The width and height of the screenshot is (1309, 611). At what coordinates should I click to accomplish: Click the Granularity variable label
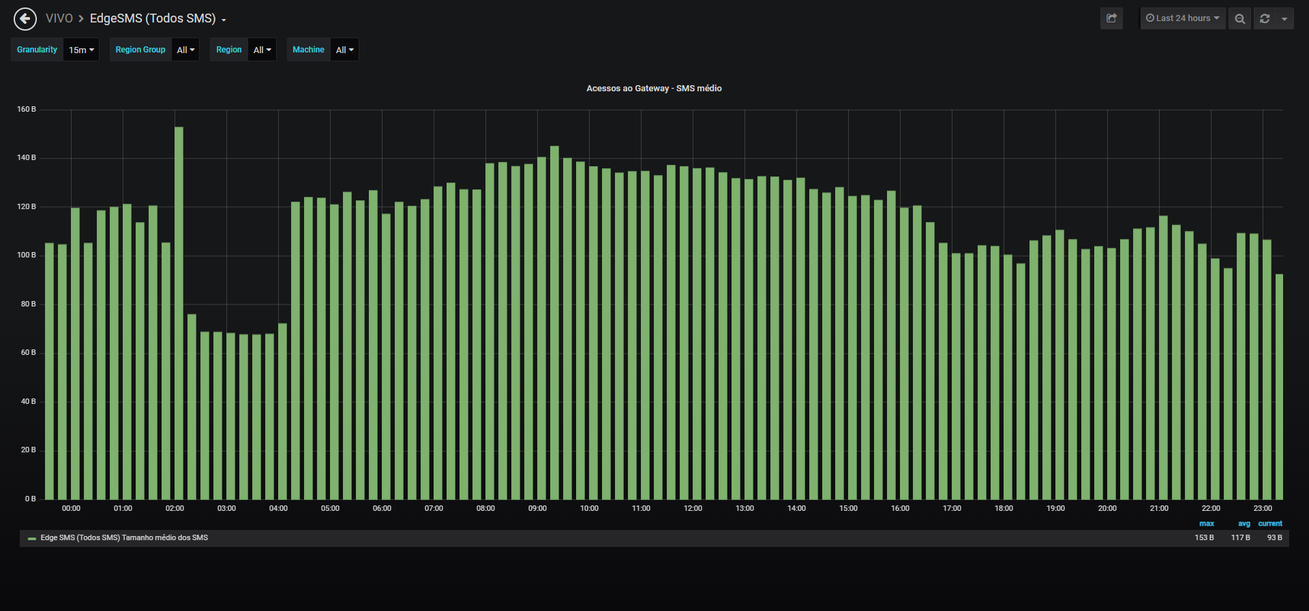(x=37, y=50)
